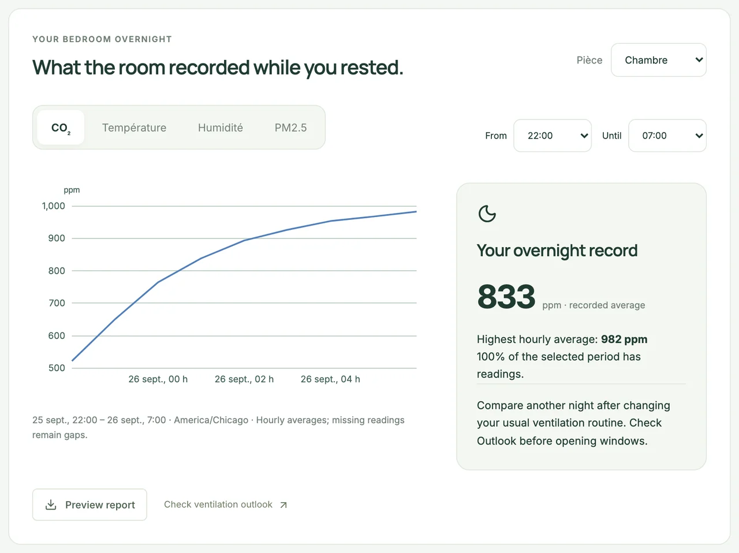This screenshot has width=739, height=553.
Task: Click the arrow icon beside Check ventilation outlook
Action: point(283,505)
